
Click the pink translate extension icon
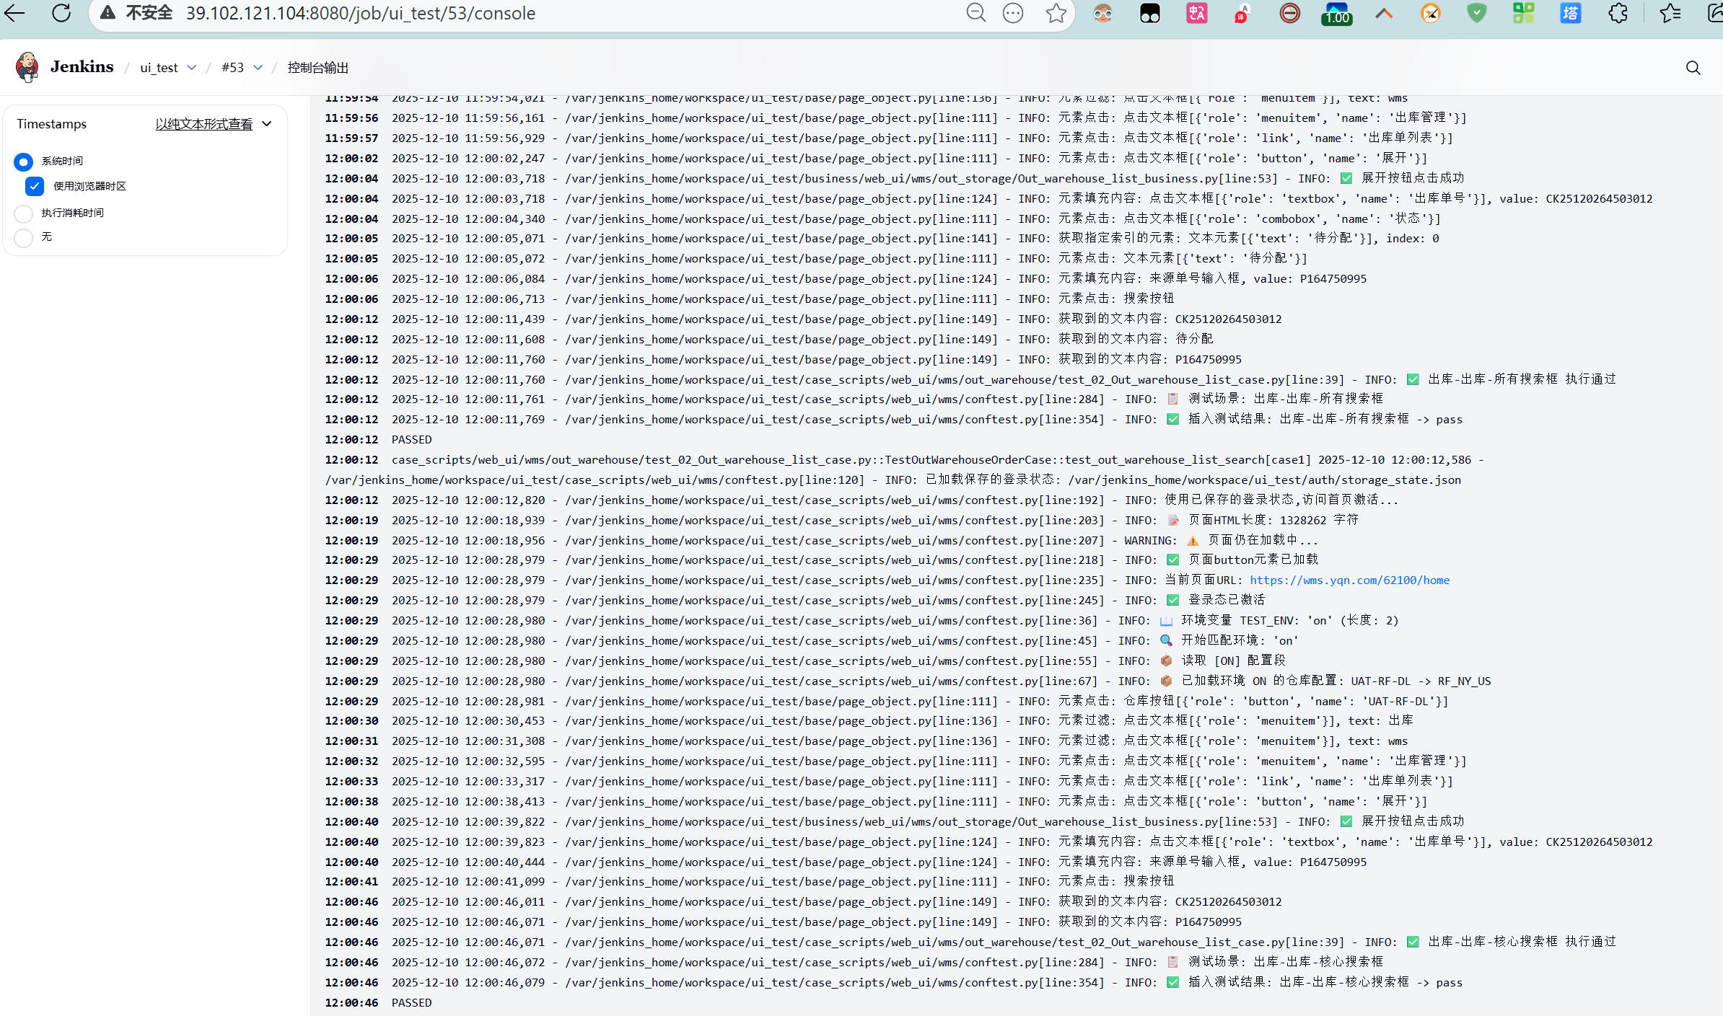(1196, 13)
